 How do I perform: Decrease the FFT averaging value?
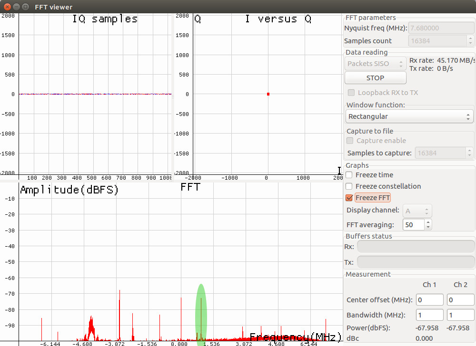click(428, 228)
